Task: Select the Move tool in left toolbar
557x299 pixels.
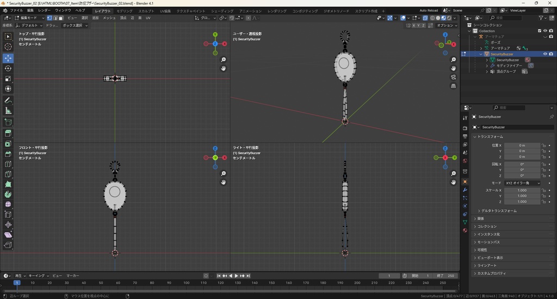Action: click(x=8, y=58)
